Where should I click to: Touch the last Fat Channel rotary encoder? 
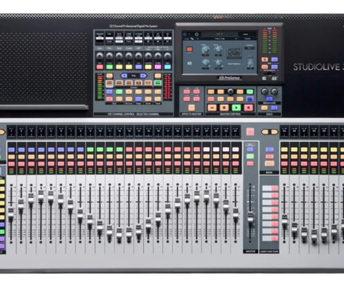tap(167, 56)
